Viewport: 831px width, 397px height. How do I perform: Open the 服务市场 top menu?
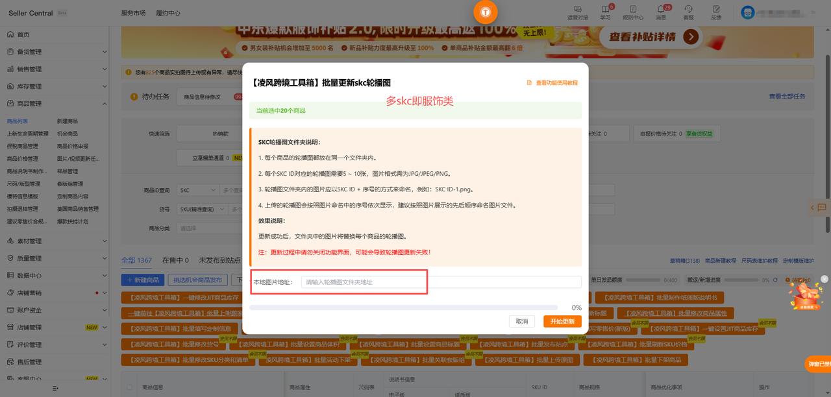(133, 13)
